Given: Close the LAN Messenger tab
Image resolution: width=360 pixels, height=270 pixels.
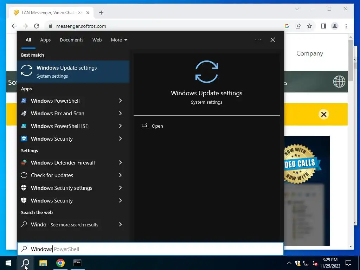Looking at the screenshot, I should point(88,13).
